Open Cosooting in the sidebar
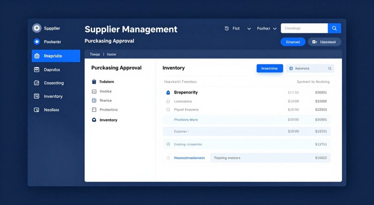Image resolution: width=374 pixels, height=205 pixels. click(54, 83)
